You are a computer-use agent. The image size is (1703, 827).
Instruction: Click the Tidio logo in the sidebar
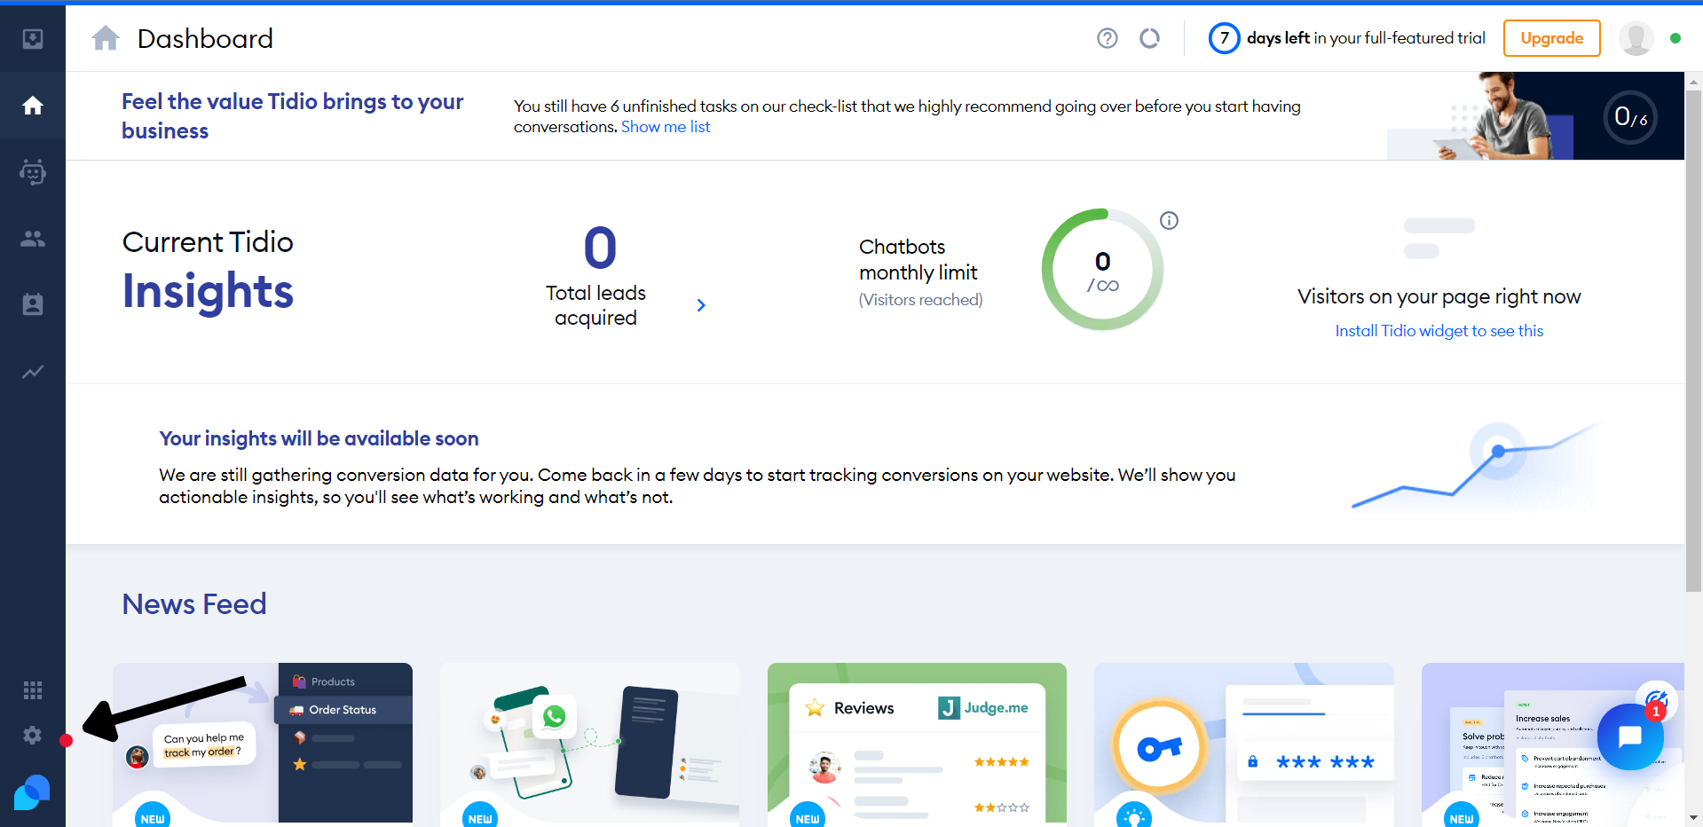(x=32, y=792)
